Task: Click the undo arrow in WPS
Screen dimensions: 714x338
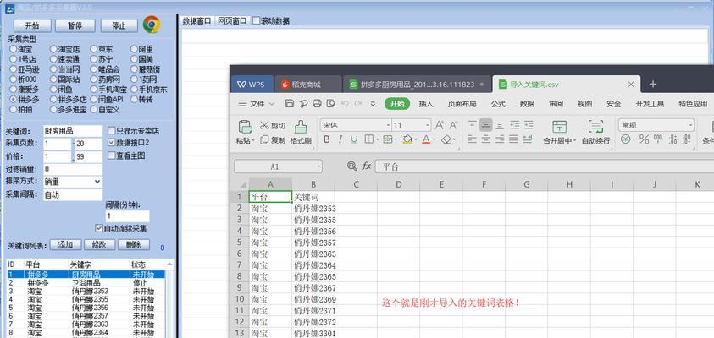Action: click(345, 104)
